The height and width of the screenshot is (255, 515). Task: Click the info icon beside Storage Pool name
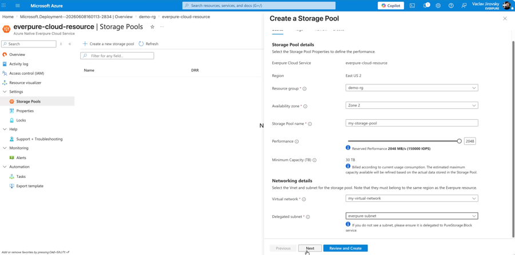click(310, 124)
